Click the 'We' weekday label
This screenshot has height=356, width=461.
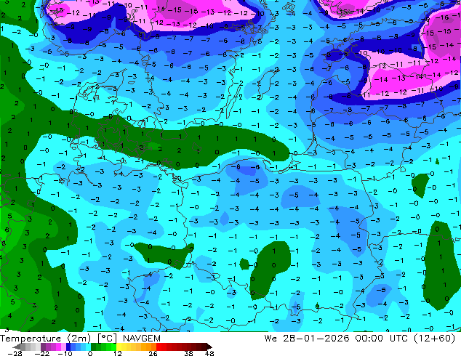tap(270, 339)
